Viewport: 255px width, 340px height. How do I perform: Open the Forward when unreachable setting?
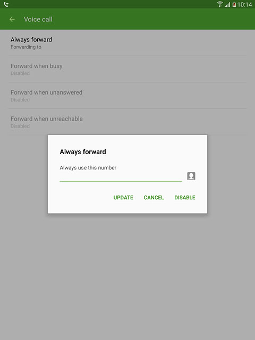click(127, 122)
